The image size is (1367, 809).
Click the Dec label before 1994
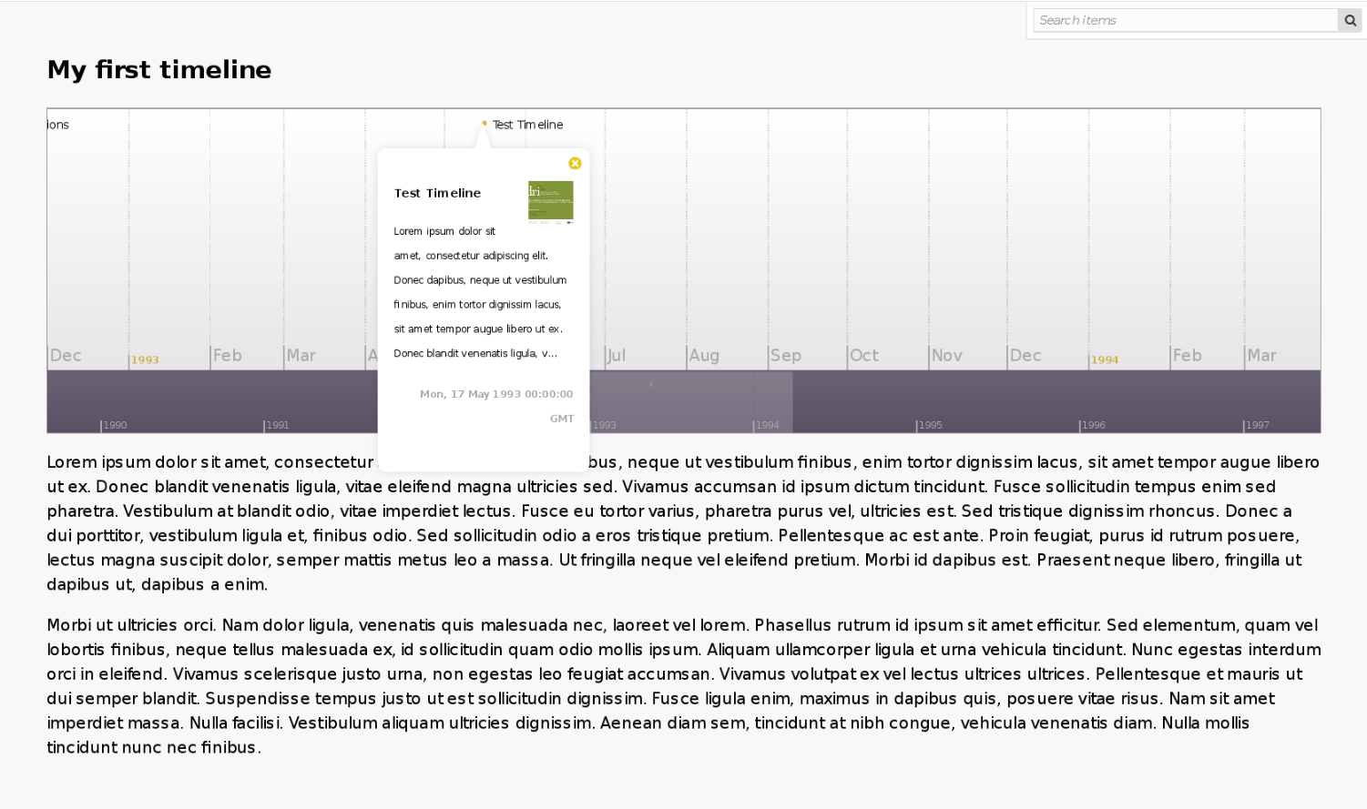tap(1025, 356)
